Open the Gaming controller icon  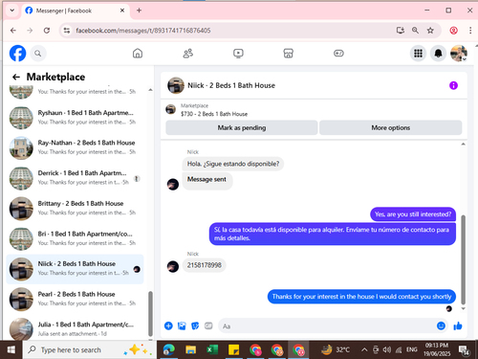[338, 54]
